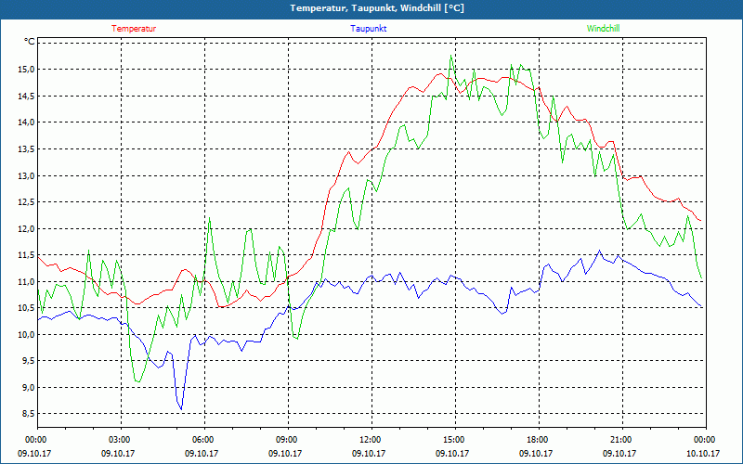Click the blue Taupunkt minimum near 05:00
743x464 pixels.
click(x=181, y=409)
